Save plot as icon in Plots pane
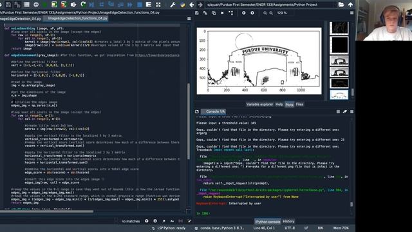 pyautogui.click(x=197, y=13)
